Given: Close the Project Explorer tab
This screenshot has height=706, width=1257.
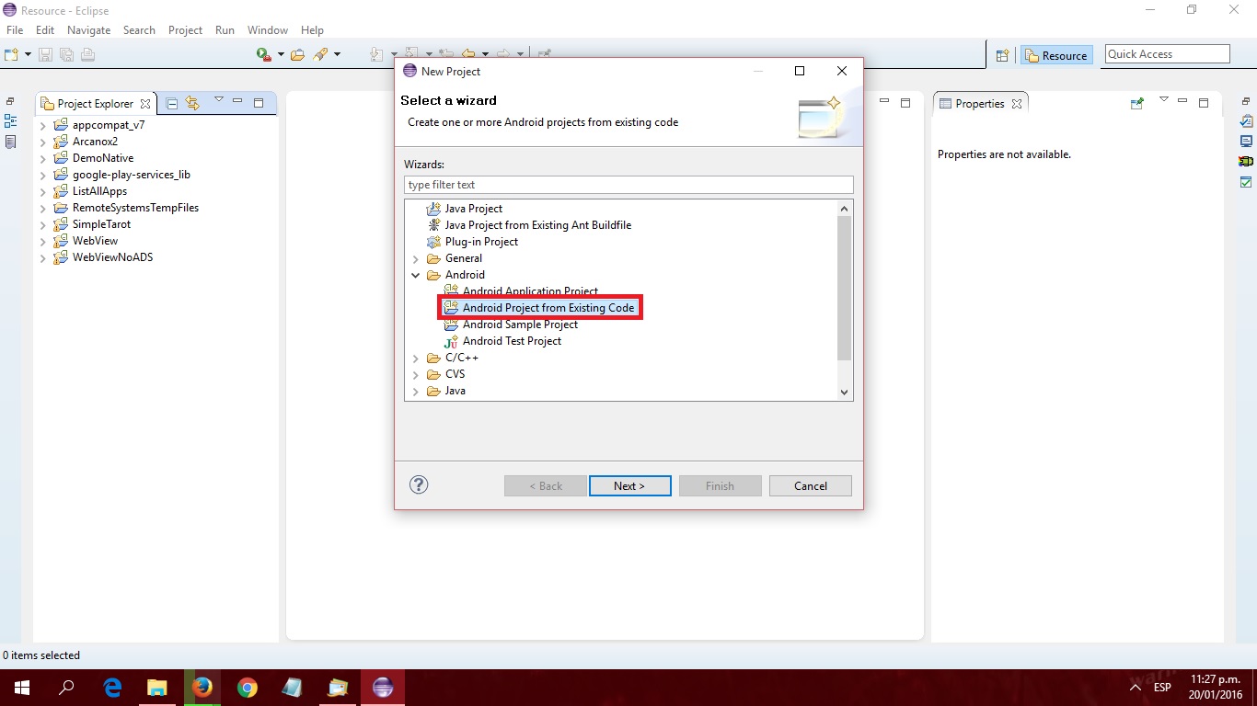Looking at the screenshot, I should (145, 104).
